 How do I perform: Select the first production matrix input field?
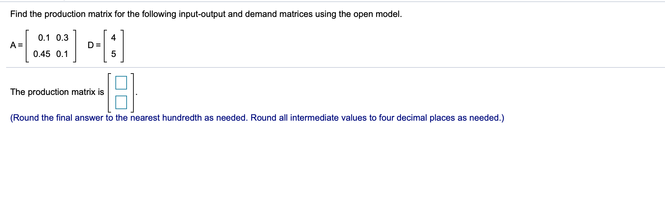(122, 83)
